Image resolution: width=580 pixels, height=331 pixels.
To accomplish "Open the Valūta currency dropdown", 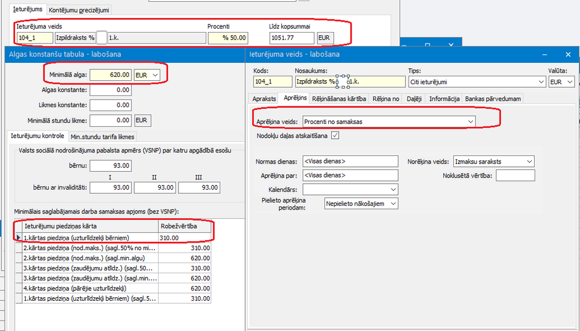I will coord(569,82).
